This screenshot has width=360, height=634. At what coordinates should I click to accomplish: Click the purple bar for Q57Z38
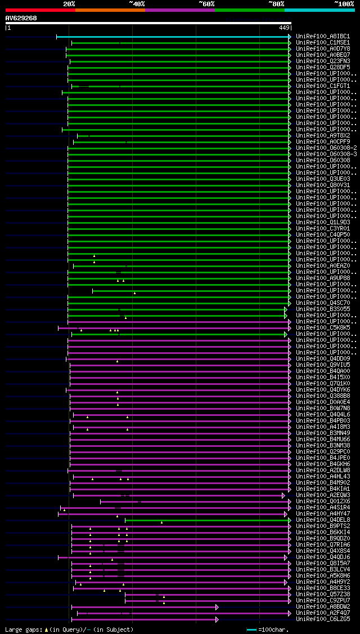click(208, 595)
